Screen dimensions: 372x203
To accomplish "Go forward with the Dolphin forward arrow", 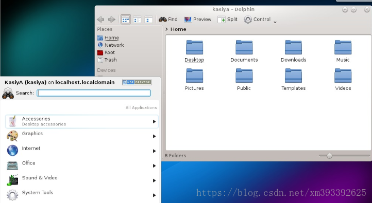I will tap(111, 20).
